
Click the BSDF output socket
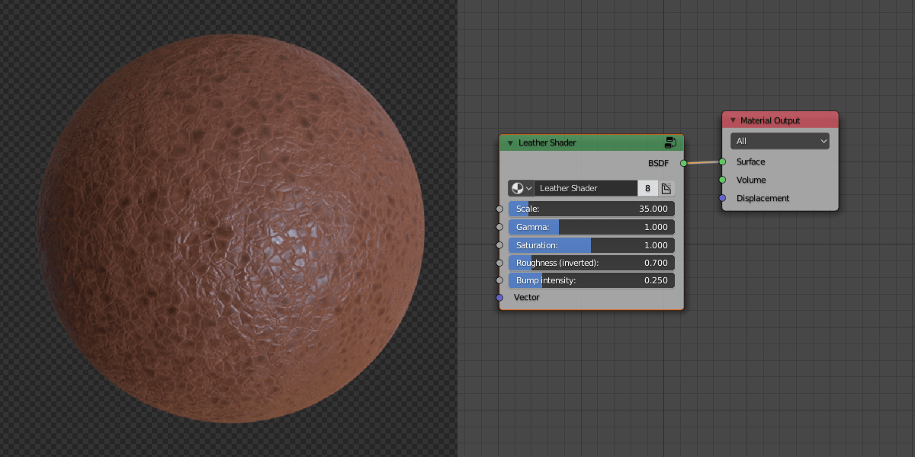click(x=684, y=163)
